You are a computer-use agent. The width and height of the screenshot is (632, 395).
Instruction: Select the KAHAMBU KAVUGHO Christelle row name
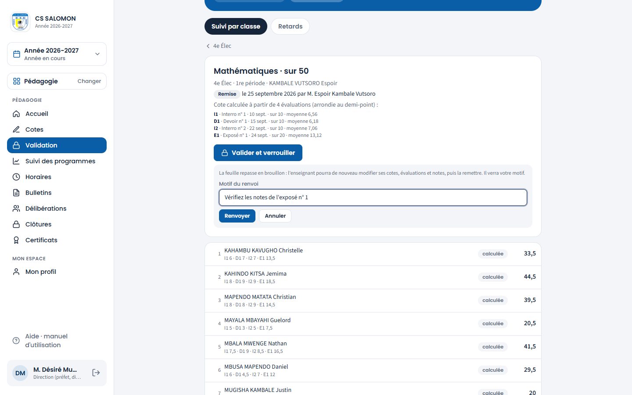pos(263,250)
